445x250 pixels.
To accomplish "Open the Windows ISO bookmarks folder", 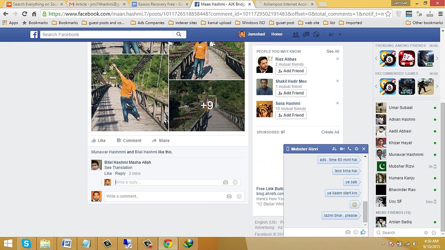I will (250, 23).
